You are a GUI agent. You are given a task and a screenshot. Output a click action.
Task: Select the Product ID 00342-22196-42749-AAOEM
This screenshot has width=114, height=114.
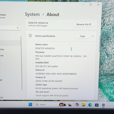(49, 81)
